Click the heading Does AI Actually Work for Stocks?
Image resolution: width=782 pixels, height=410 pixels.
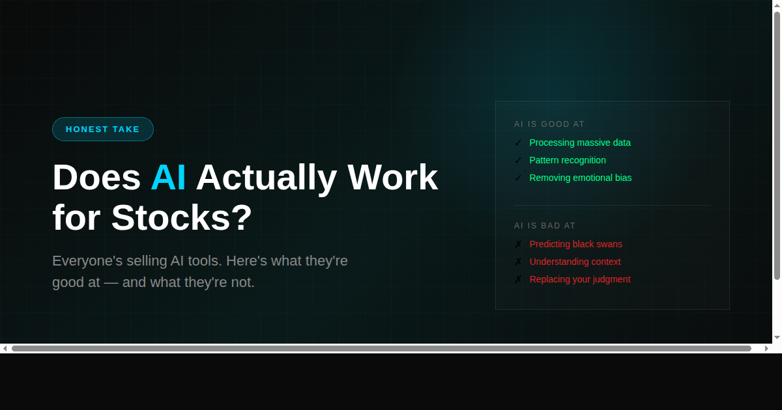point(245,197)
